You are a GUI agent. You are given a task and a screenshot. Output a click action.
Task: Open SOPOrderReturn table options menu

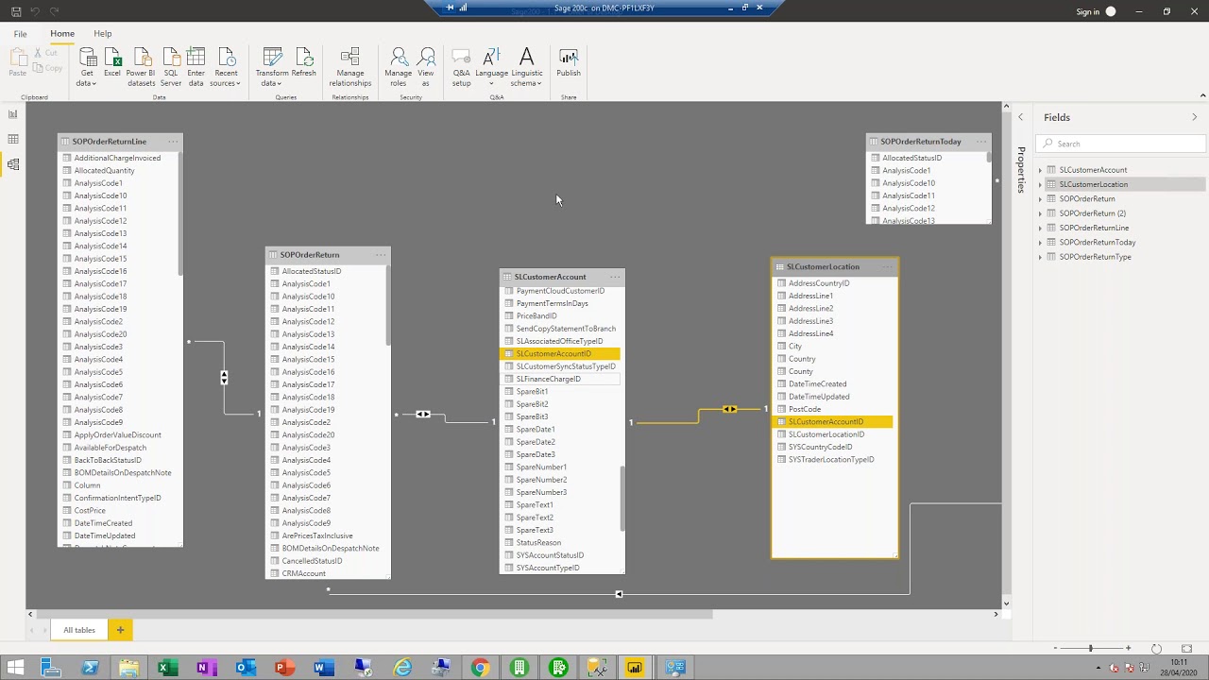(x=381, y=255)
